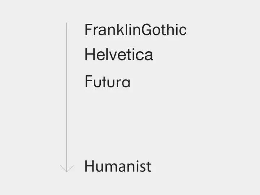Click the final letter a in Helvetica
Screen dimensions: 260x195
click(x=148, y=56)
